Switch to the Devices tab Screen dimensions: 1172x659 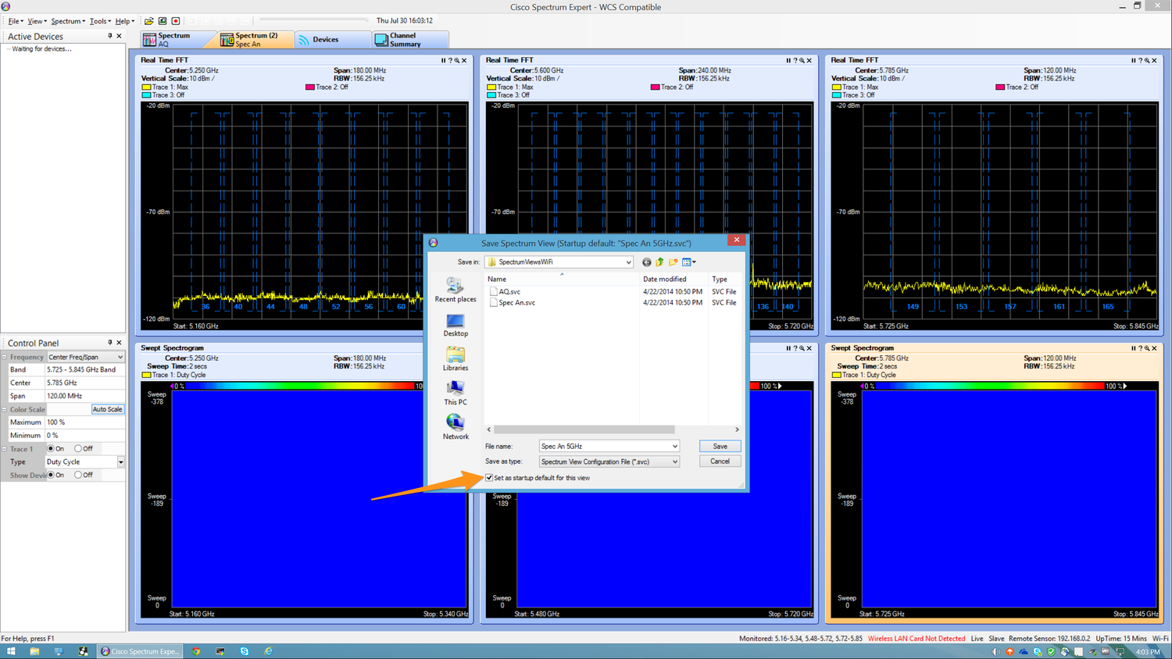333,39
